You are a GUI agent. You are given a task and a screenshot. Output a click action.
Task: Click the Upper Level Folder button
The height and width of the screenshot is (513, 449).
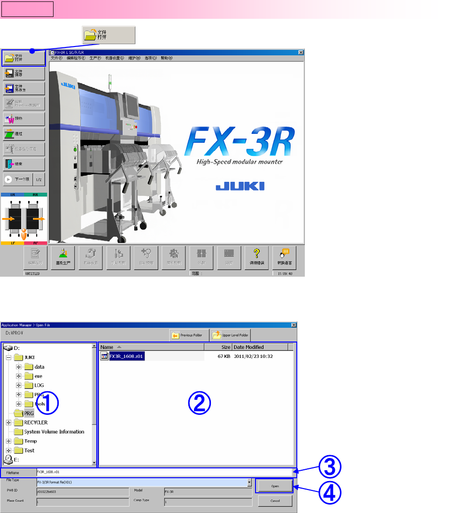[x=231, y=335]
